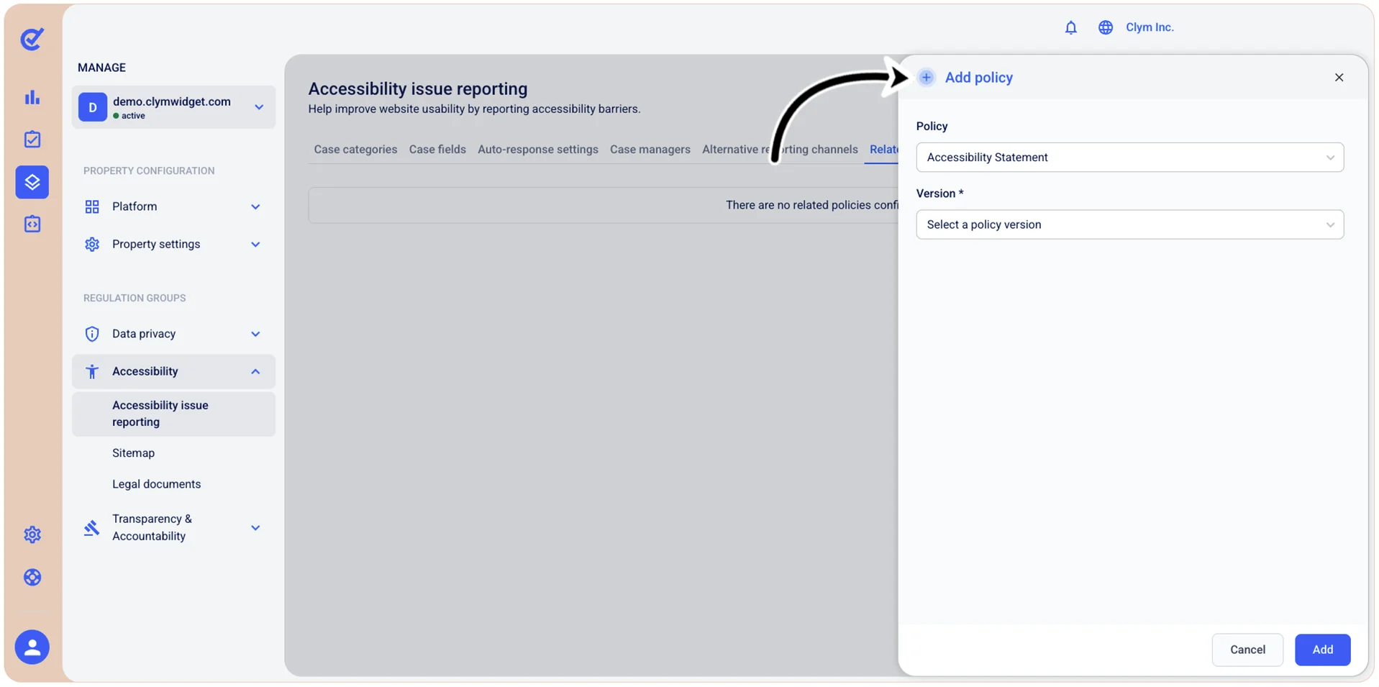Expand the Data privacy chevron
The width and height of the screenshot is (1379, 687).
255,334
